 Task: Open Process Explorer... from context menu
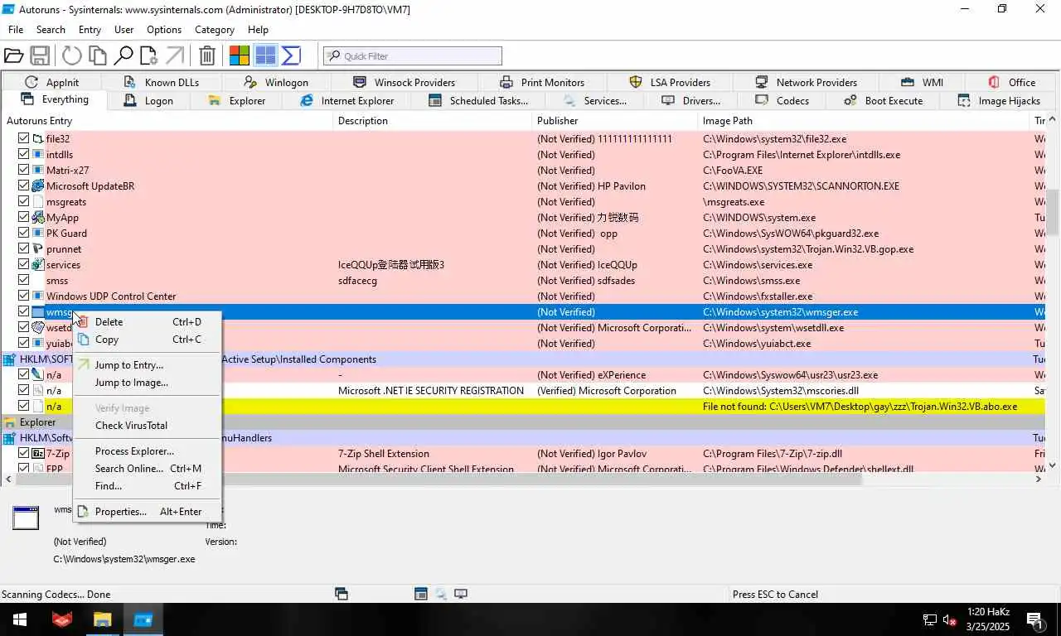[x=148, y=451]
